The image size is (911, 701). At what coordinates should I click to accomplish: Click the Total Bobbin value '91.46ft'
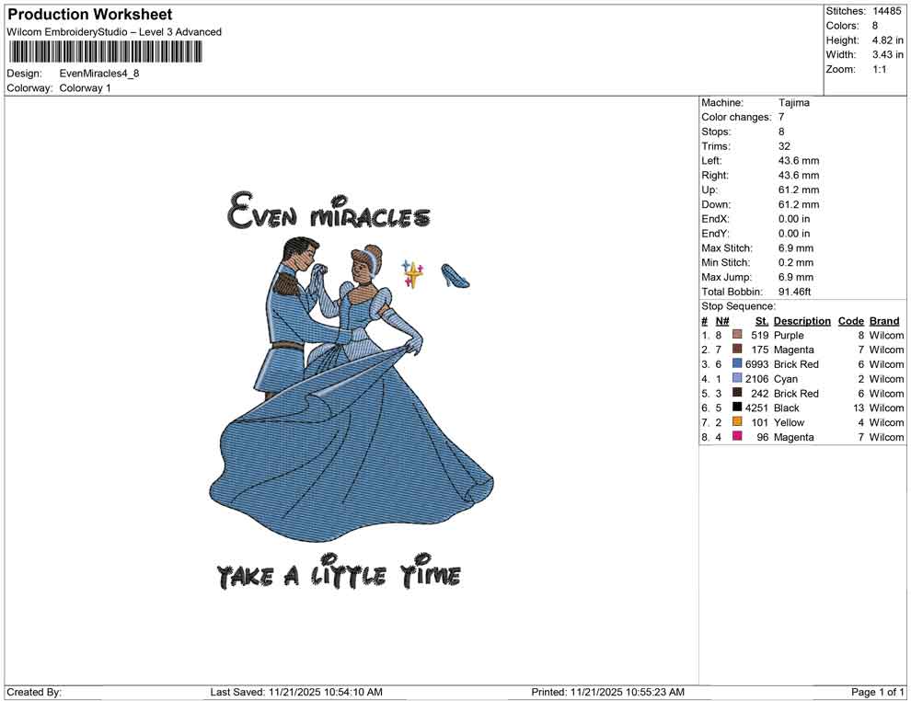(x=795, y=292)
